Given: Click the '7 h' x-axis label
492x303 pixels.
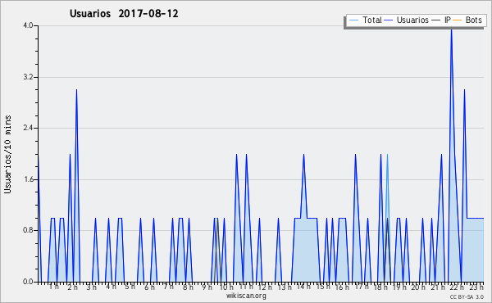Looking at the screenshot, I should click(168, 287).
